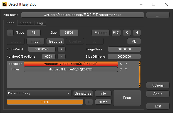Image resolution: width=173 pixels, height=113 pixels.
Task: Click the PE type field
Action: tap(34, 33)
